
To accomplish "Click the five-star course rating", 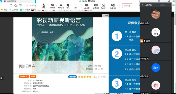I will pyautogui.click(x=85, y=77).
